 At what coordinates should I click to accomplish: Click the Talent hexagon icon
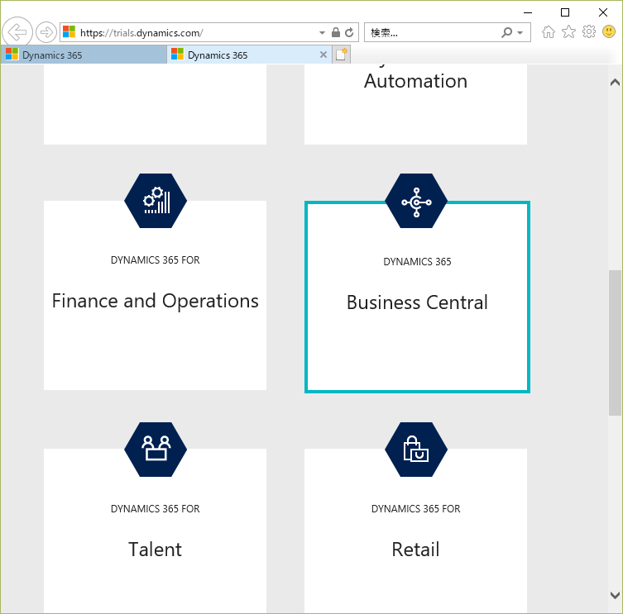point(156,450)
